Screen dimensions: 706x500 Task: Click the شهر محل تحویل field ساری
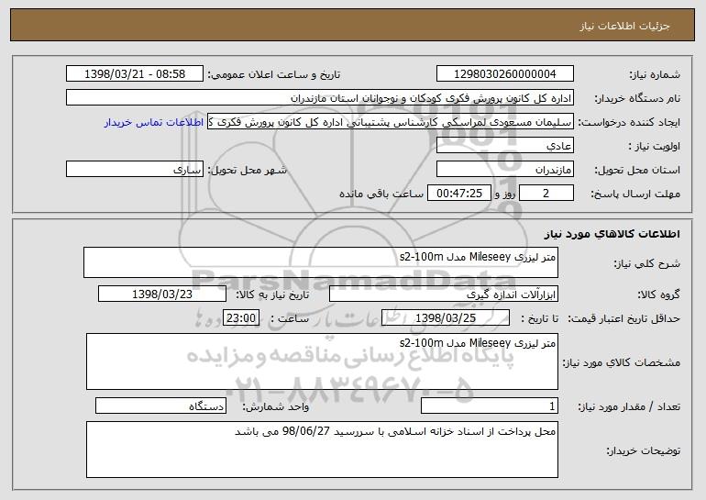[135, 170]
